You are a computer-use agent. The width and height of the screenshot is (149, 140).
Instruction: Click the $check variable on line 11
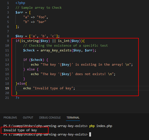click(29, 50)
